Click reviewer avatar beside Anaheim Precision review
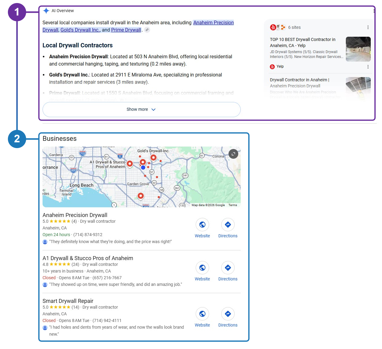This screenshot has width=382, height=349. (x=45, y=242)
